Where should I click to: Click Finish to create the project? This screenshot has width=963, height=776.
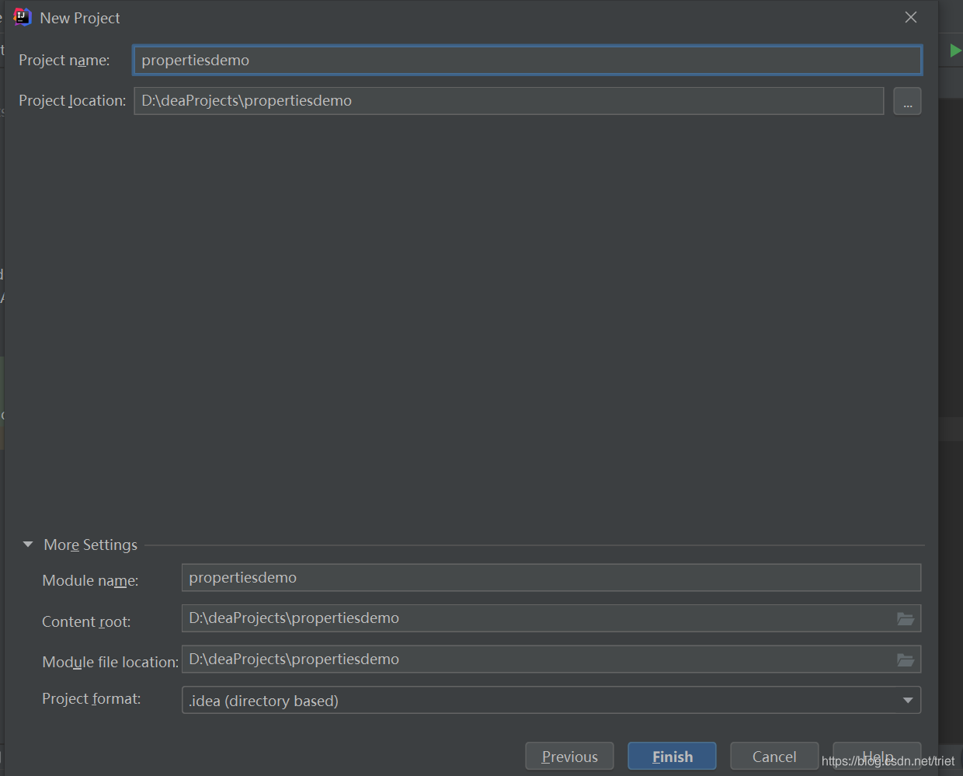tap(672, 757)
